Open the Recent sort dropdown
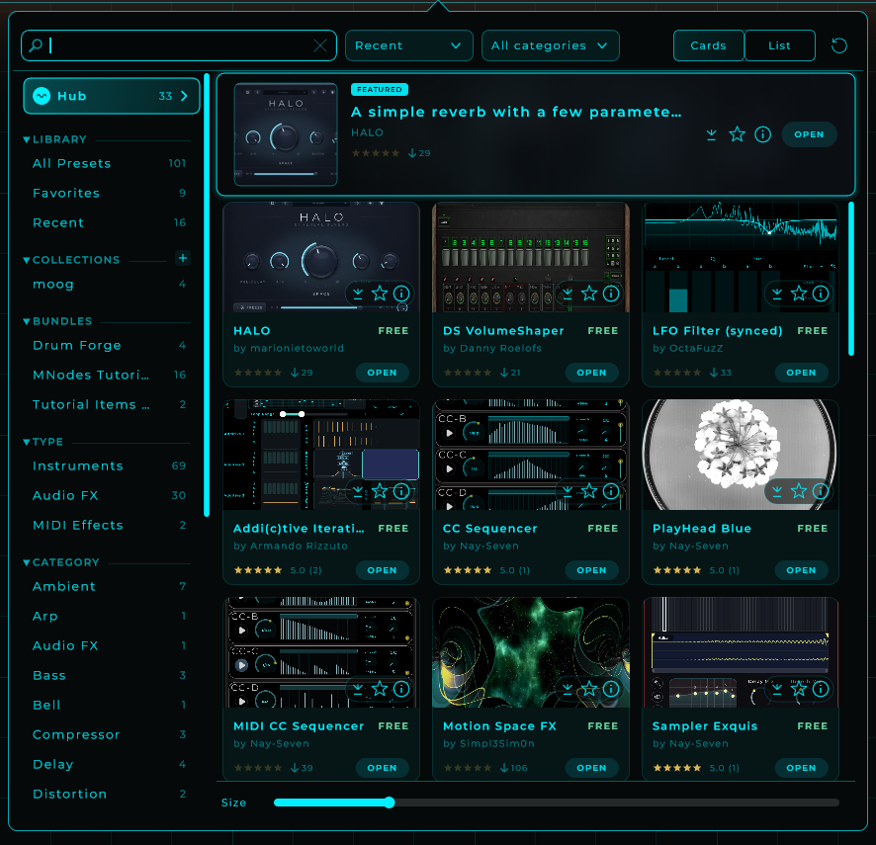Screen dimensions: 876x845 click(x=409, y=45)
